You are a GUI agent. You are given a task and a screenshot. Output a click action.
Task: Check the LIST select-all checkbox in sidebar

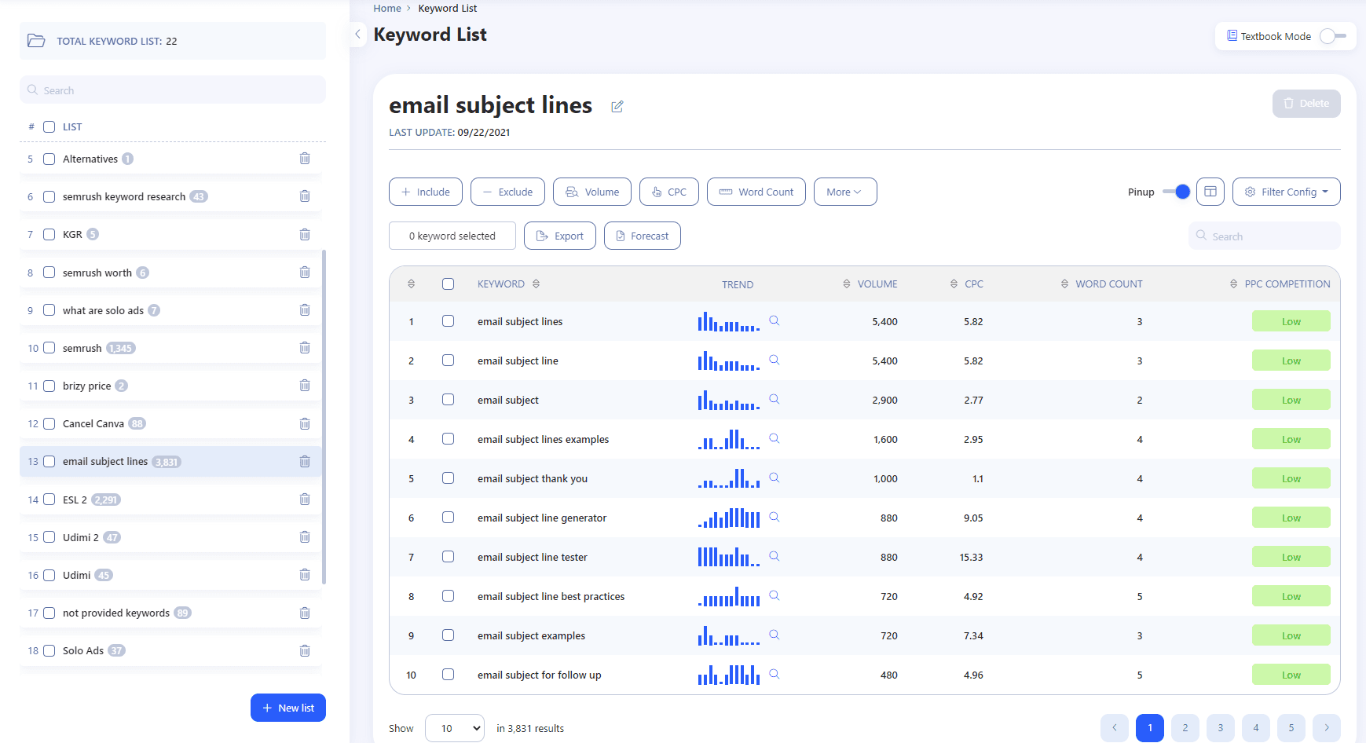click(x=49, y=127)
